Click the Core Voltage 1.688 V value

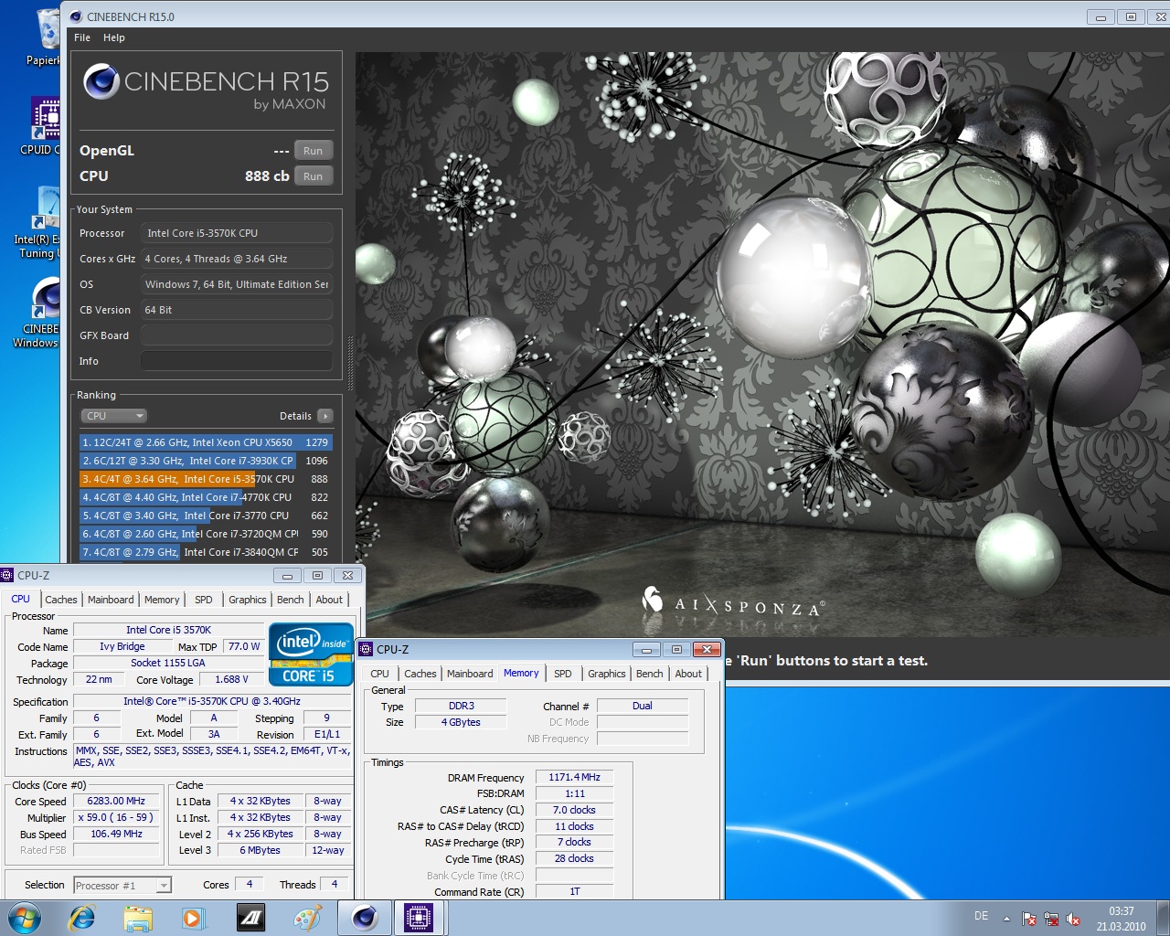[x=231, y=679]
